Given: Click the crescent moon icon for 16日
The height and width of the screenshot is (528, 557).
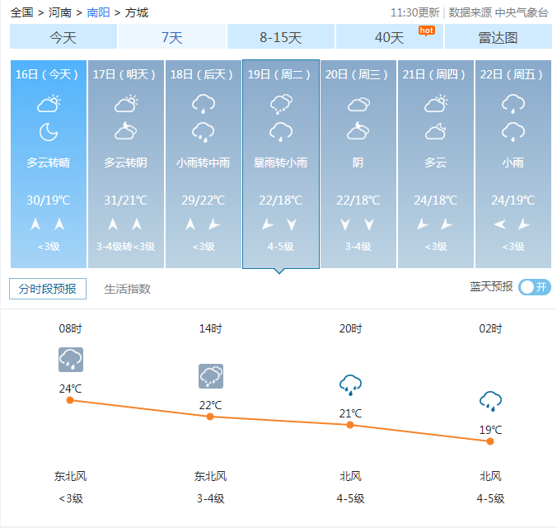Looking at the screenshot, I should coord(49,131).
